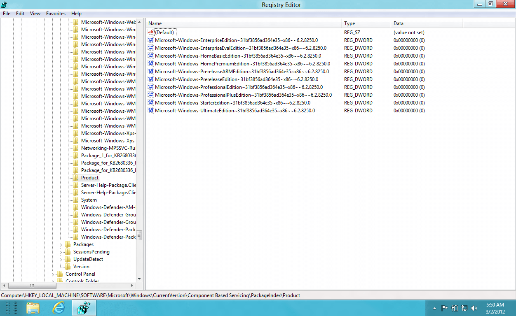This screenshot has height=316, width=516.
Task: Click the StarterEdition DWORD value icon
Action: tap(151, 103)
